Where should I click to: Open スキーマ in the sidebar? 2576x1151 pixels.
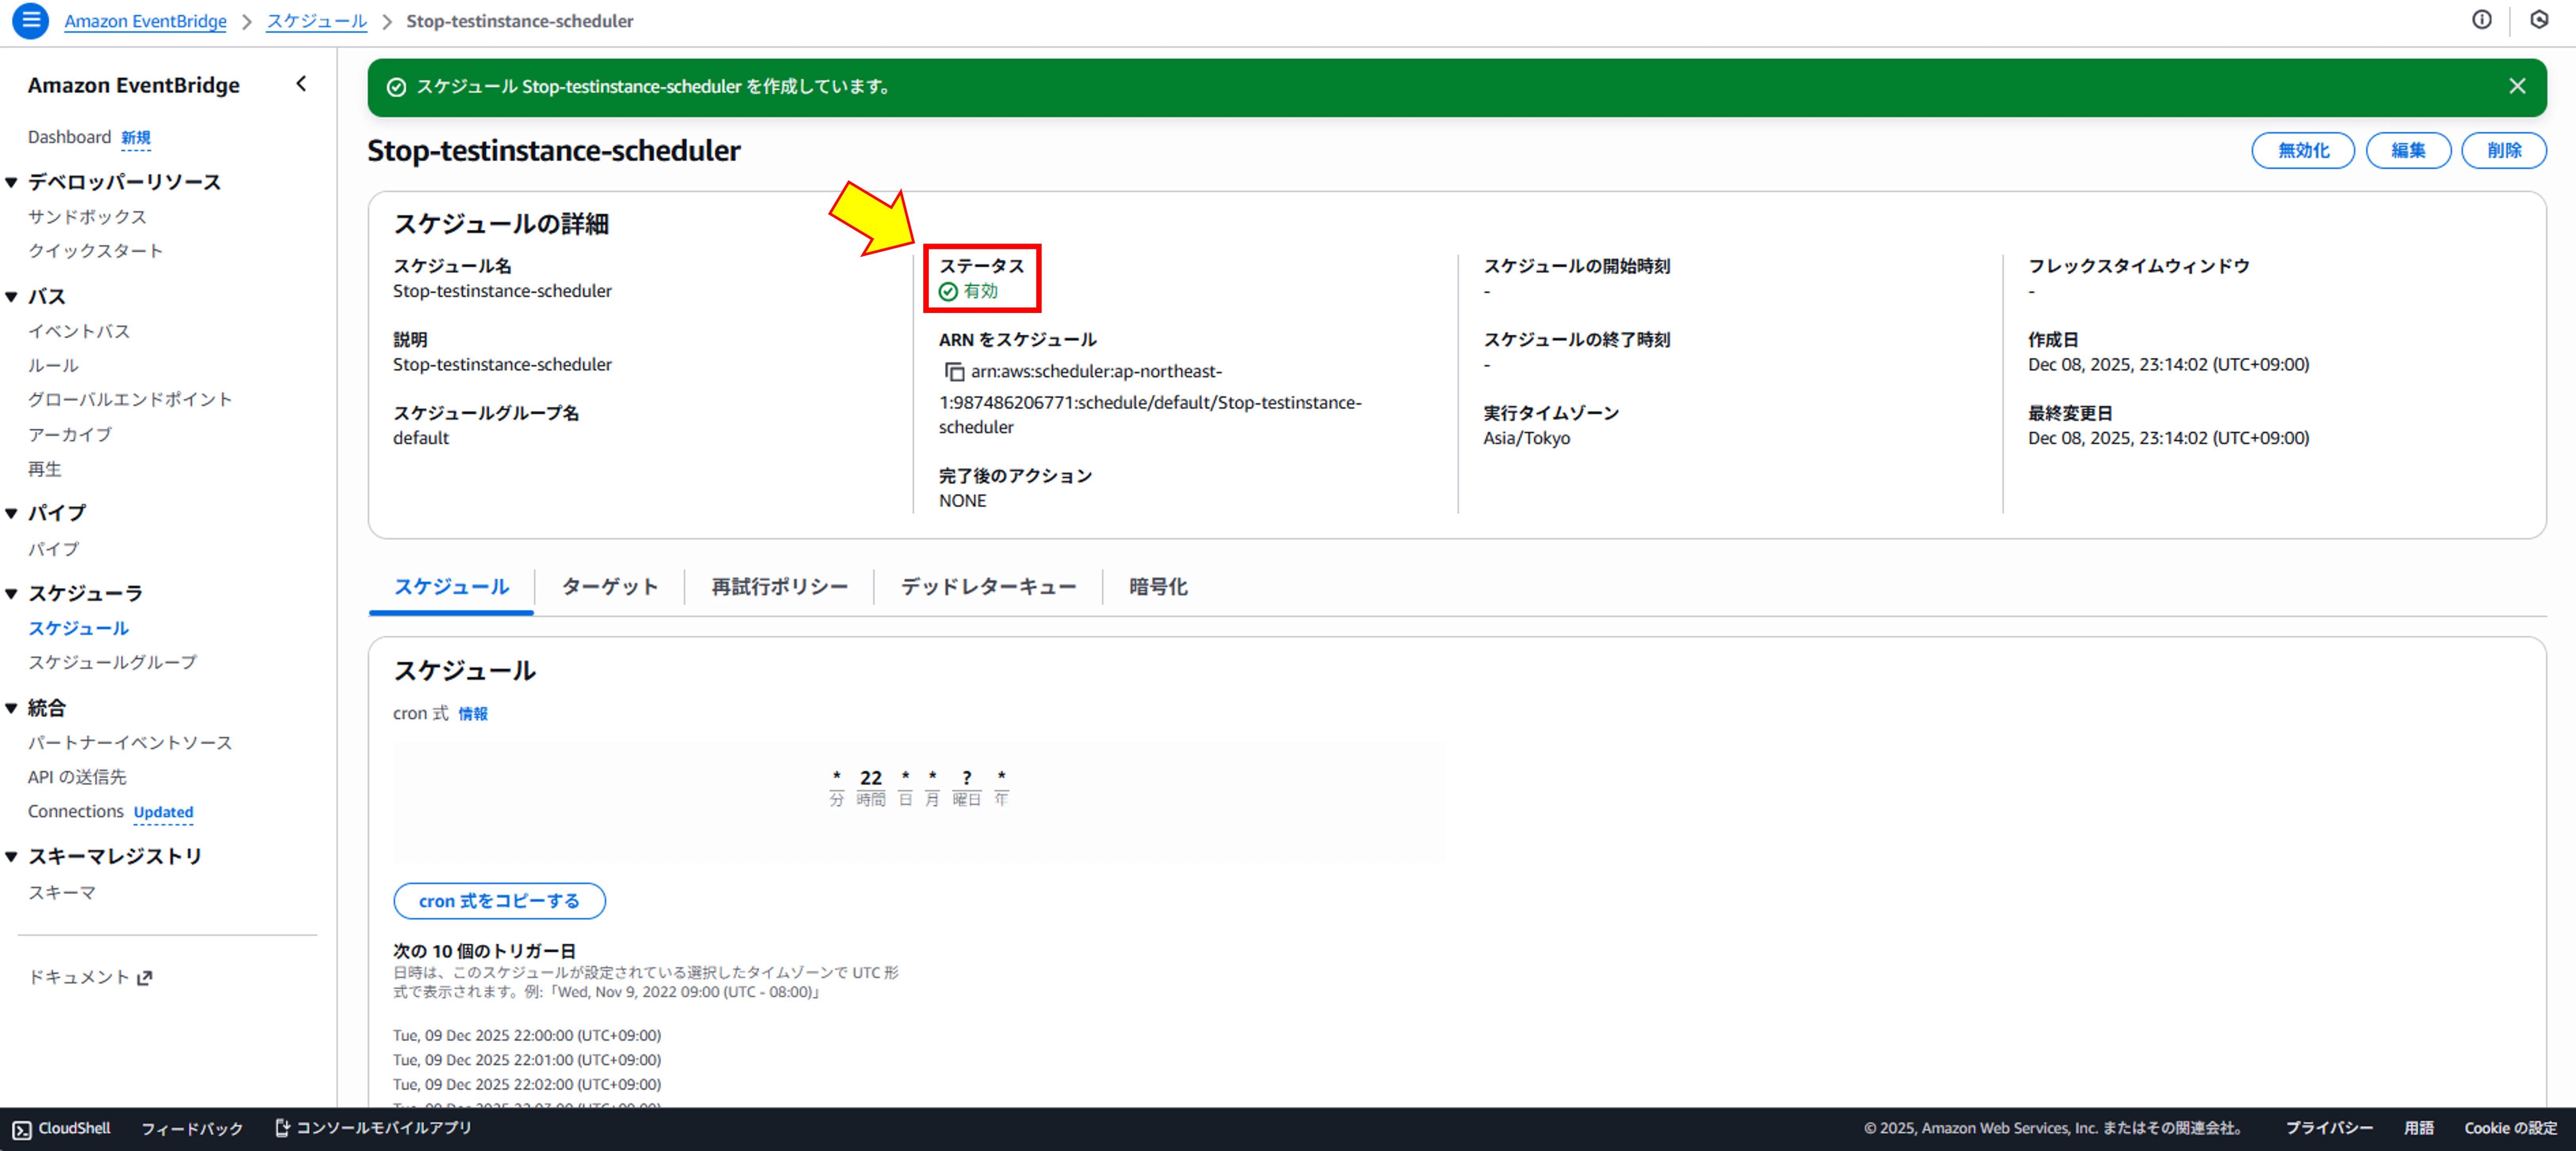click(62, 893)
